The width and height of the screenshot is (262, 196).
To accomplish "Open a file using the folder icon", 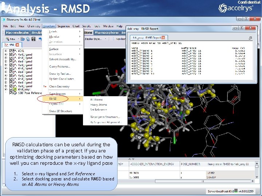I will pos(23,39).
